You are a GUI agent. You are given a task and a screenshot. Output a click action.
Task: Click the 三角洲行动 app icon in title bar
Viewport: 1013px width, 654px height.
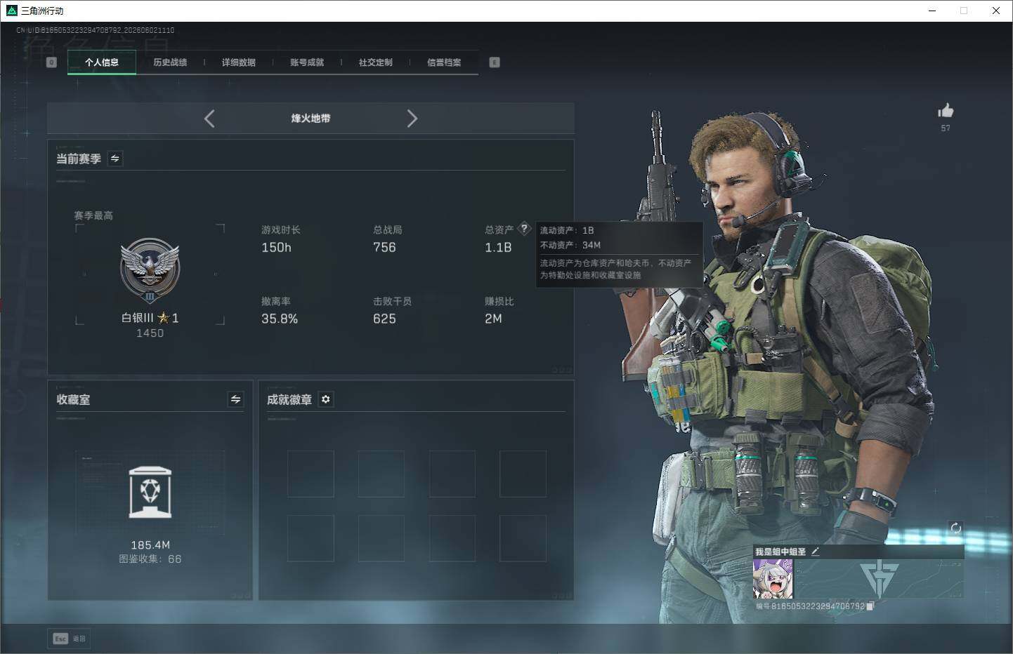click(x=11, y=11)
